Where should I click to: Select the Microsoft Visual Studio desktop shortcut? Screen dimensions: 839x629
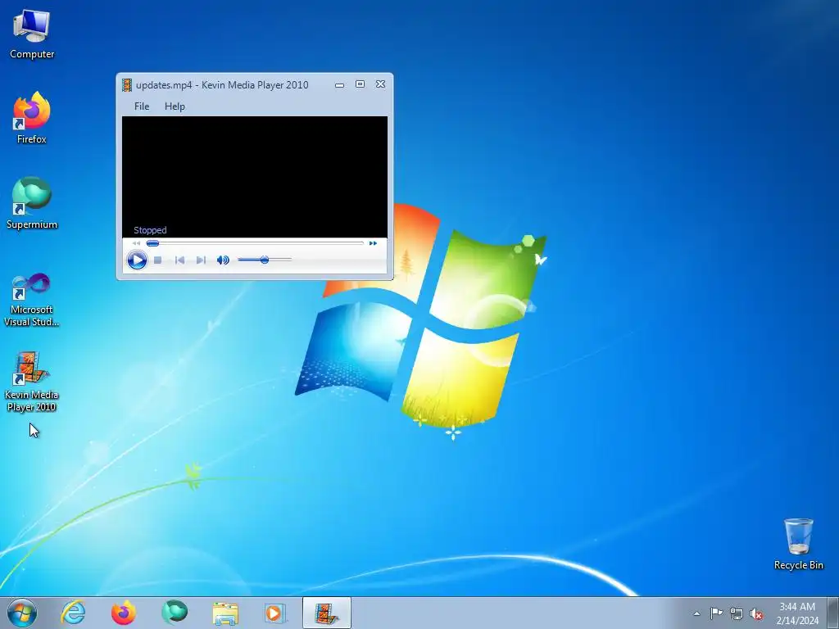[x=32, y=300]
